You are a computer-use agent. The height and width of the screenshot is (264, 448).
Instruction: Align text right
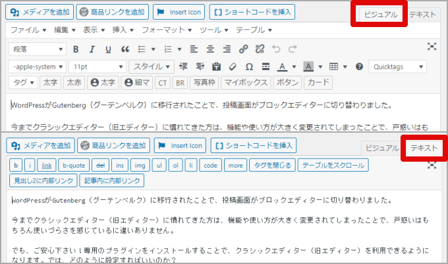[227, 49]
